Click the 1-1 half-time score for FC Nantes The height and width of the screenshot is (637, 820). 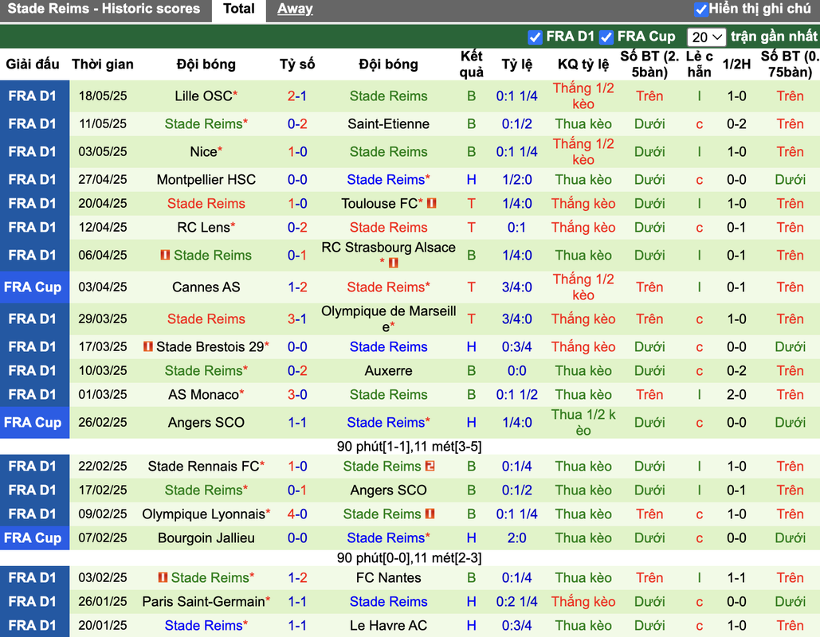(736, 578)
